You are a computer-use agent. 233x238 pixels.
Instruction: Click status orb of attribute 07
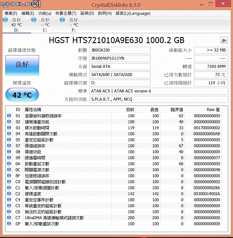point(9,145)
